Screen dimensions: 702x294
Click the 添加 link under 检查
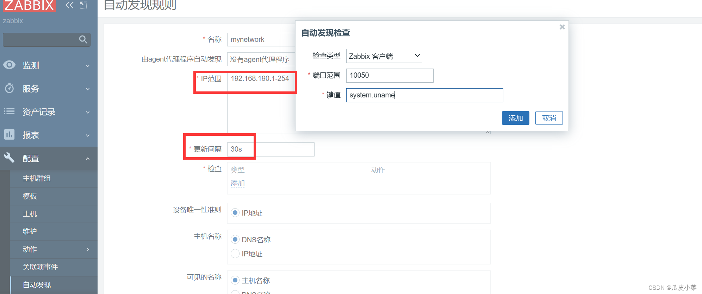pos(237,183)
